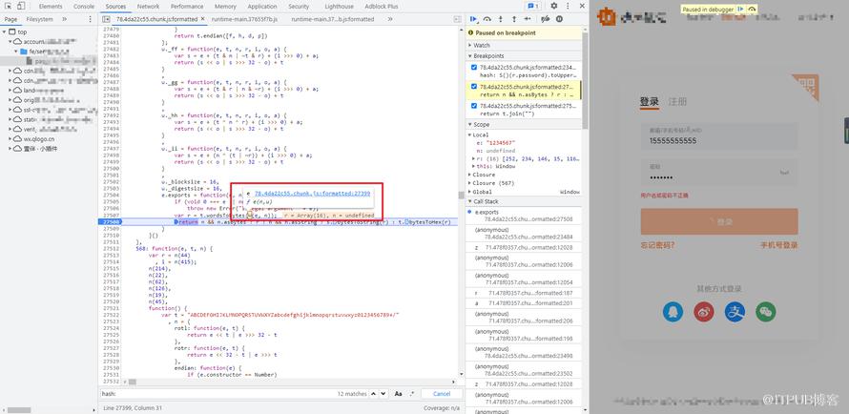
Task: Open the Network tab
Action: point(149,7)
